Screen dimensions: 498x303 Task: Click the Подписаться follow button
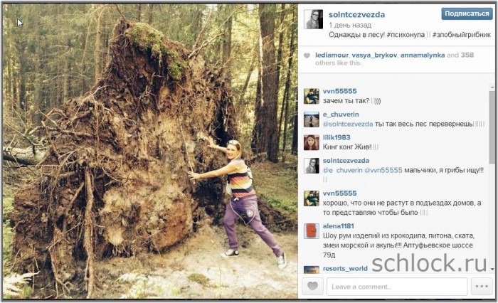467,14
